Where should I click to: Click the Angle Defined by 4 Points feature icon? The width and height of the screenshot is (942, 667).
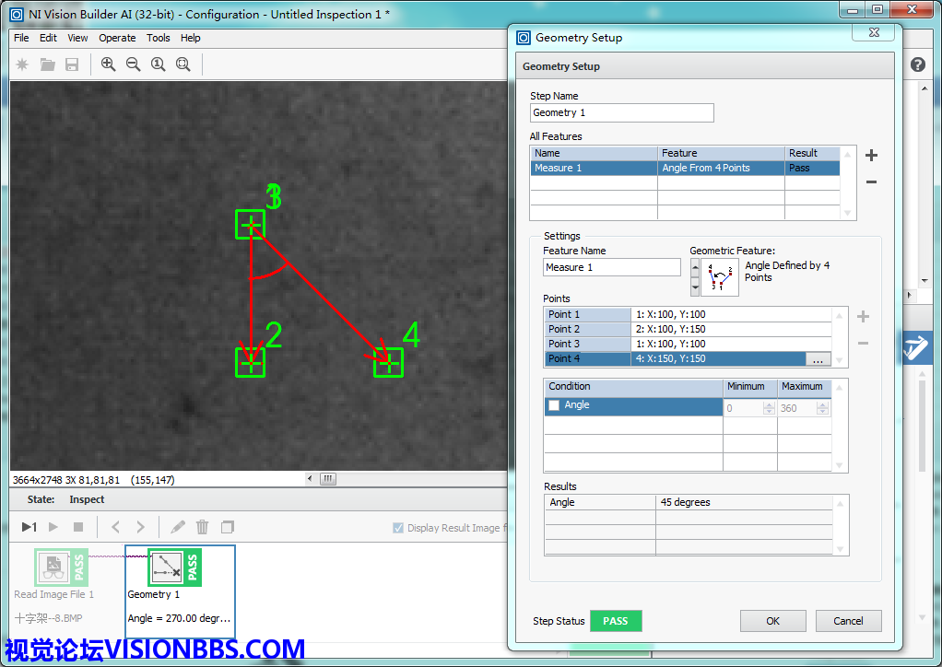720,277
